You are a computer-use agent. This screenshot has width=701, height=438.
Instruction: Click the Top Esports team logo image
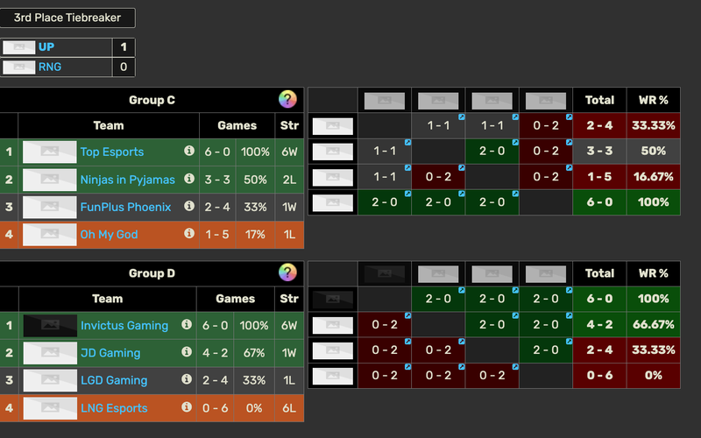click(50, 152)
